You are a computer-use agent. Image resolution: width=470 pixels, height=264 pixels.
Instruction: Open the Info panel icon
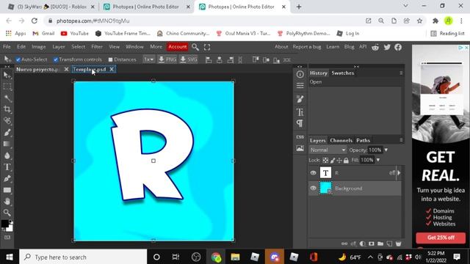click(300, 74)
